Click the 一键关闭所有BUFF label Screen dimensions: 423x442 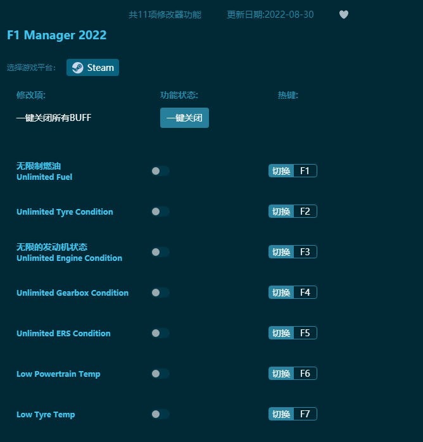(x=54, y=118)
